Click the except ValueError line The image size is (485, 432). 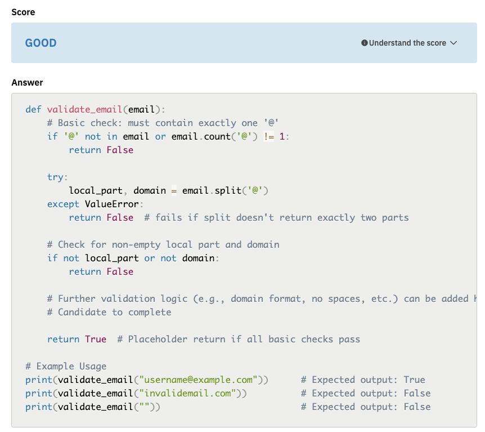click(96, 204)
